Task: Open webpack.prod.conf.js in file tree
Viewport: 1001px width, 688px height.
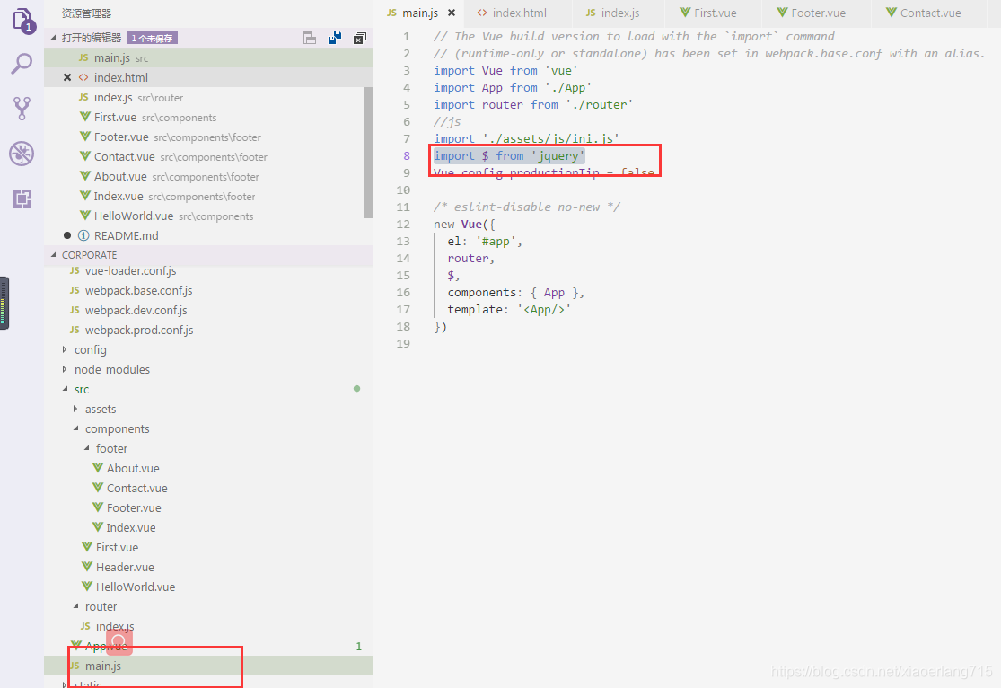Action: (x=208, y=331)
